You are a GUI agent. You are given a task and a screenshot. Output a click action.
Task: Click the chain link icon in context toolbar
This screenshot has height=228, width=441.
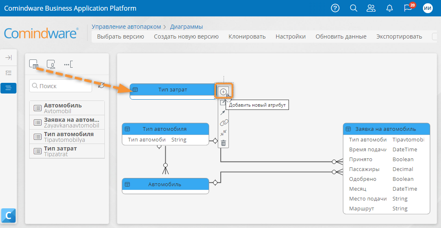pyautogui.click(x=224, y=123)
